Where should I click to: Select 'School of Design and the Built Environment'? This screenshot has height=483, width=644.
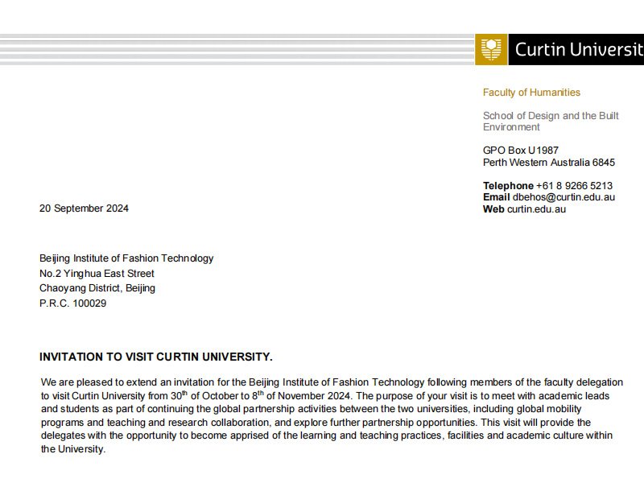551,122
